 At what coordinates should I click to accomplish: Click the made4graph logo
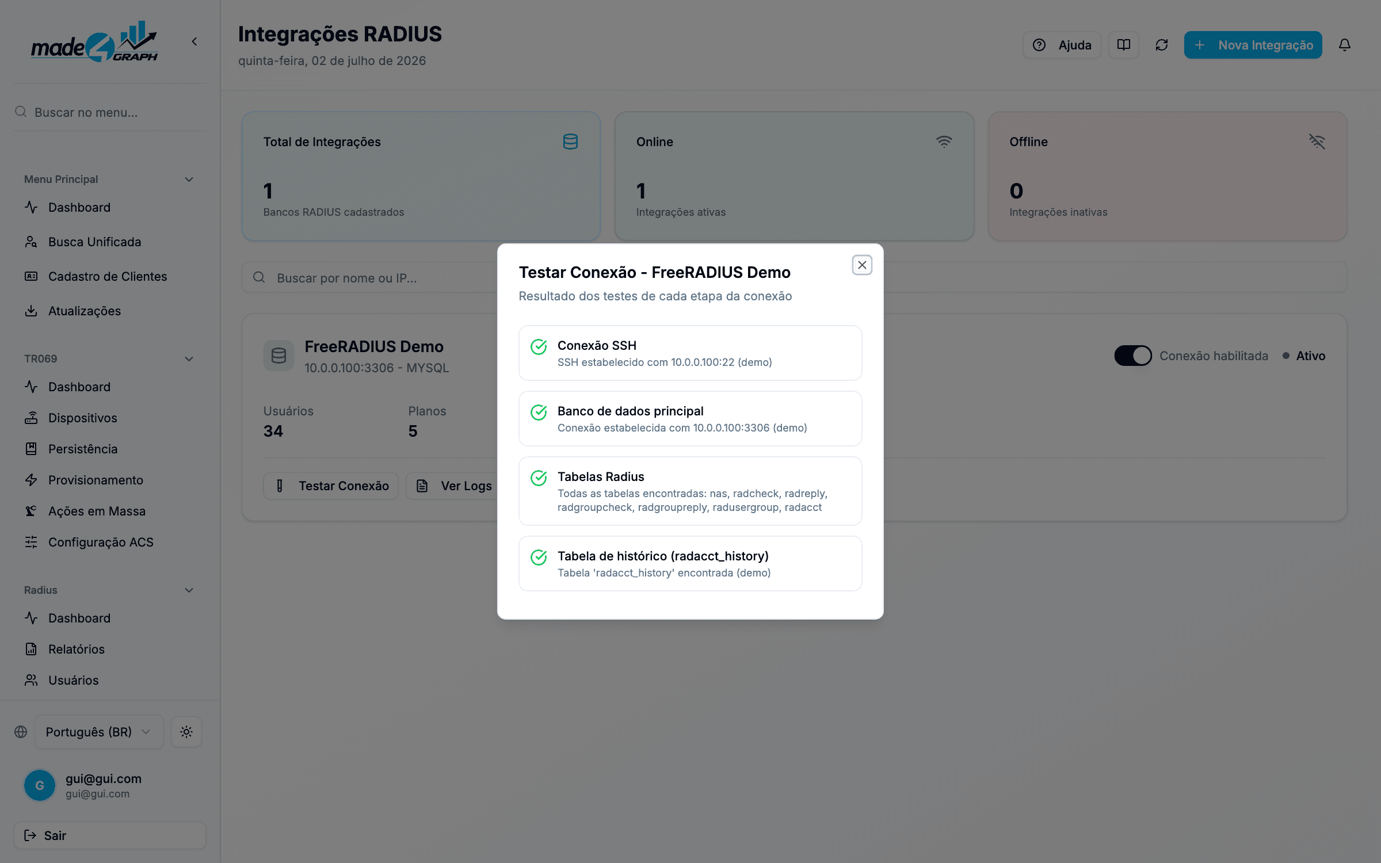[x=94, y=41]
